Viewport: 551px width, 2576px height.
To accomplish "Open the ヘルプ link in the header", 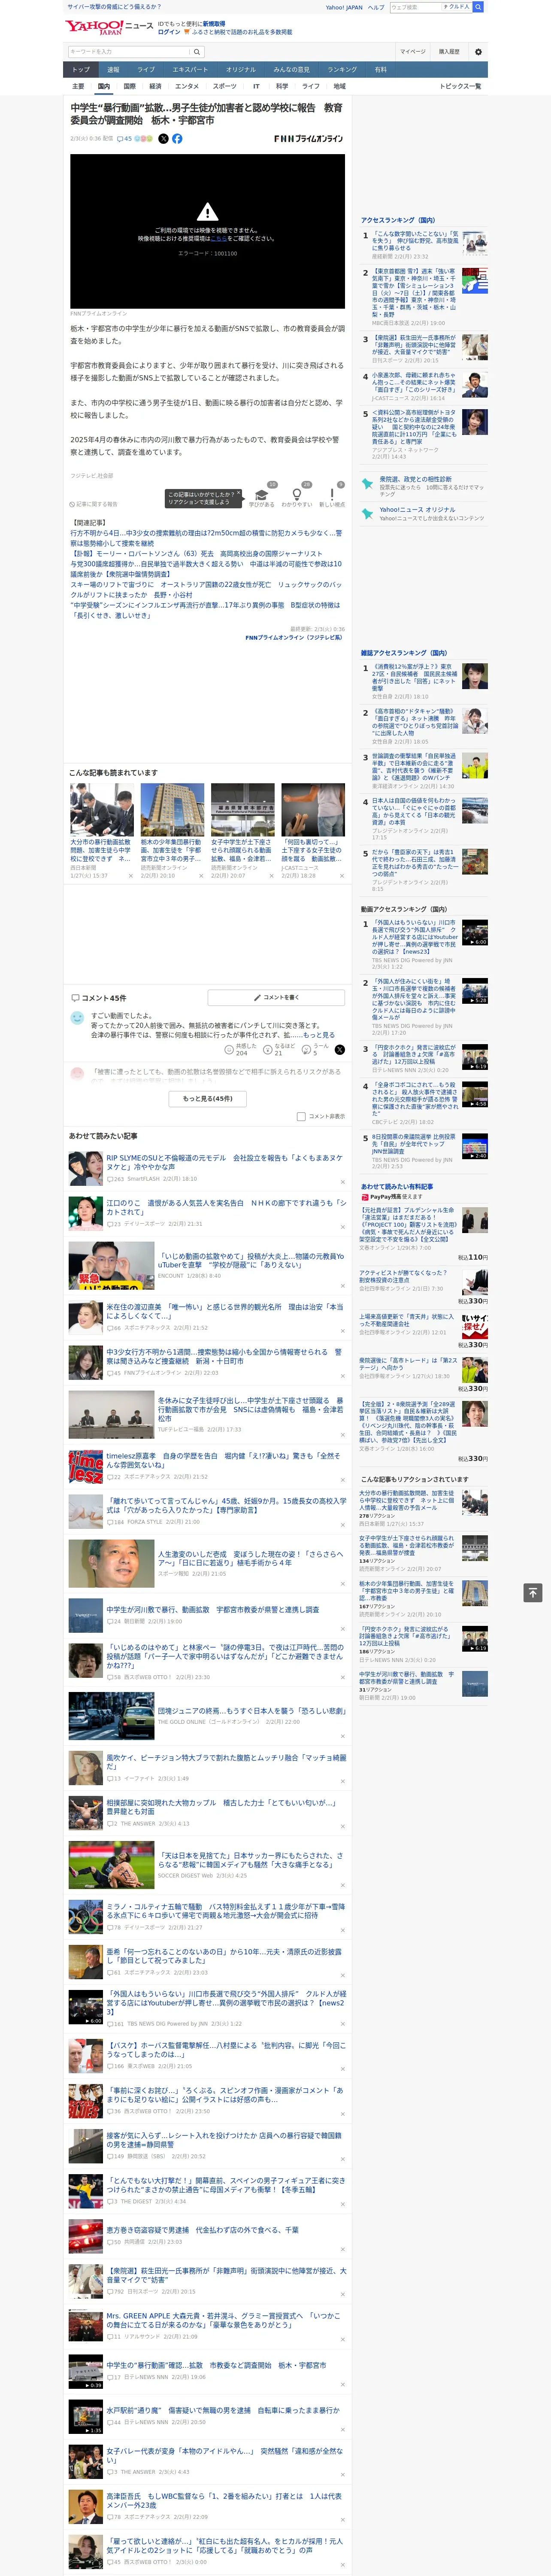I will point(375,7).
